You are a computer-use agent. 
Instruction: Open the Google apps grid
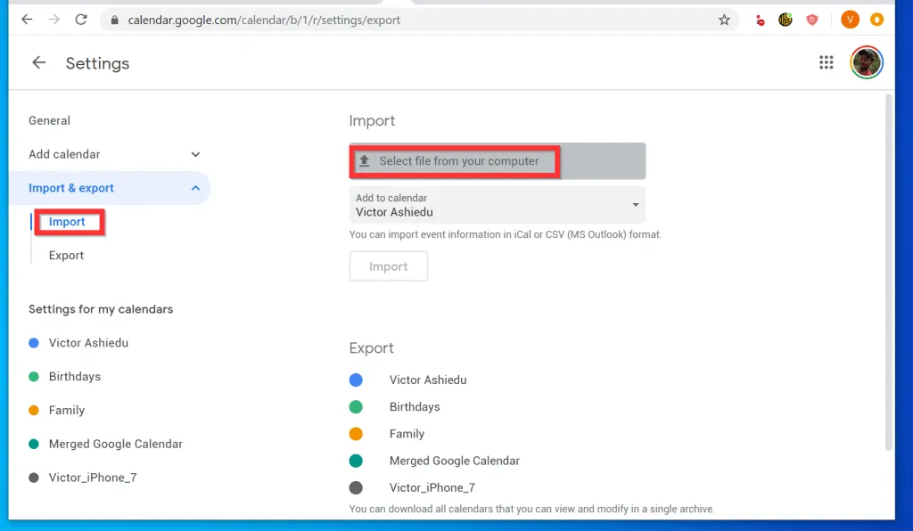click(x=826, y=62)
